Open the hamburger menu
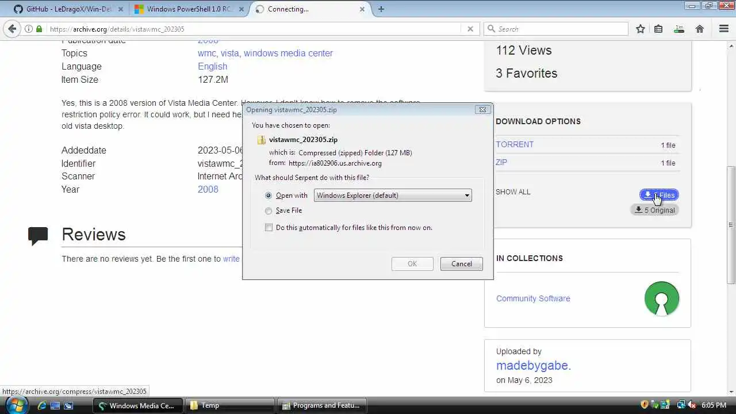The height and width of the screenshot is (414, 736). [724, 29]
